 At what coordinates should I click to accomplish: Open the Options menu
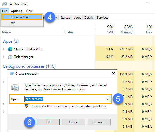coord(16,11)
